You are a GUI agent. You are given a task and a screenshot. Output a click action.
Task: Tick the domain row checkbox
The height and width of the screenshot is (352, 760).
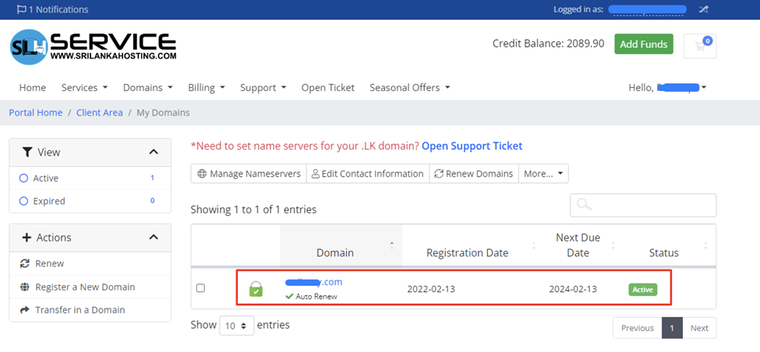[x=200, y=288]
